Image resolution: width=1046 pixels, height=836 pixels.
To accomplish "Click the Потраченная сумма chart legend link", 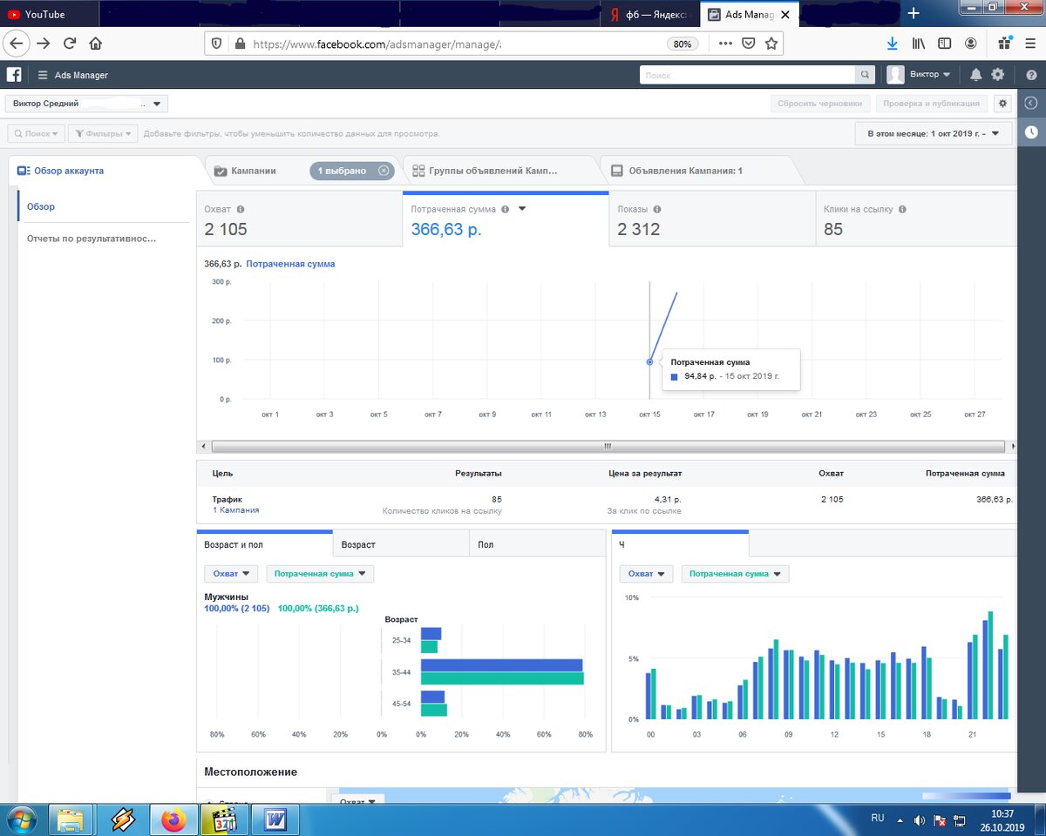I will coord(290,264).
